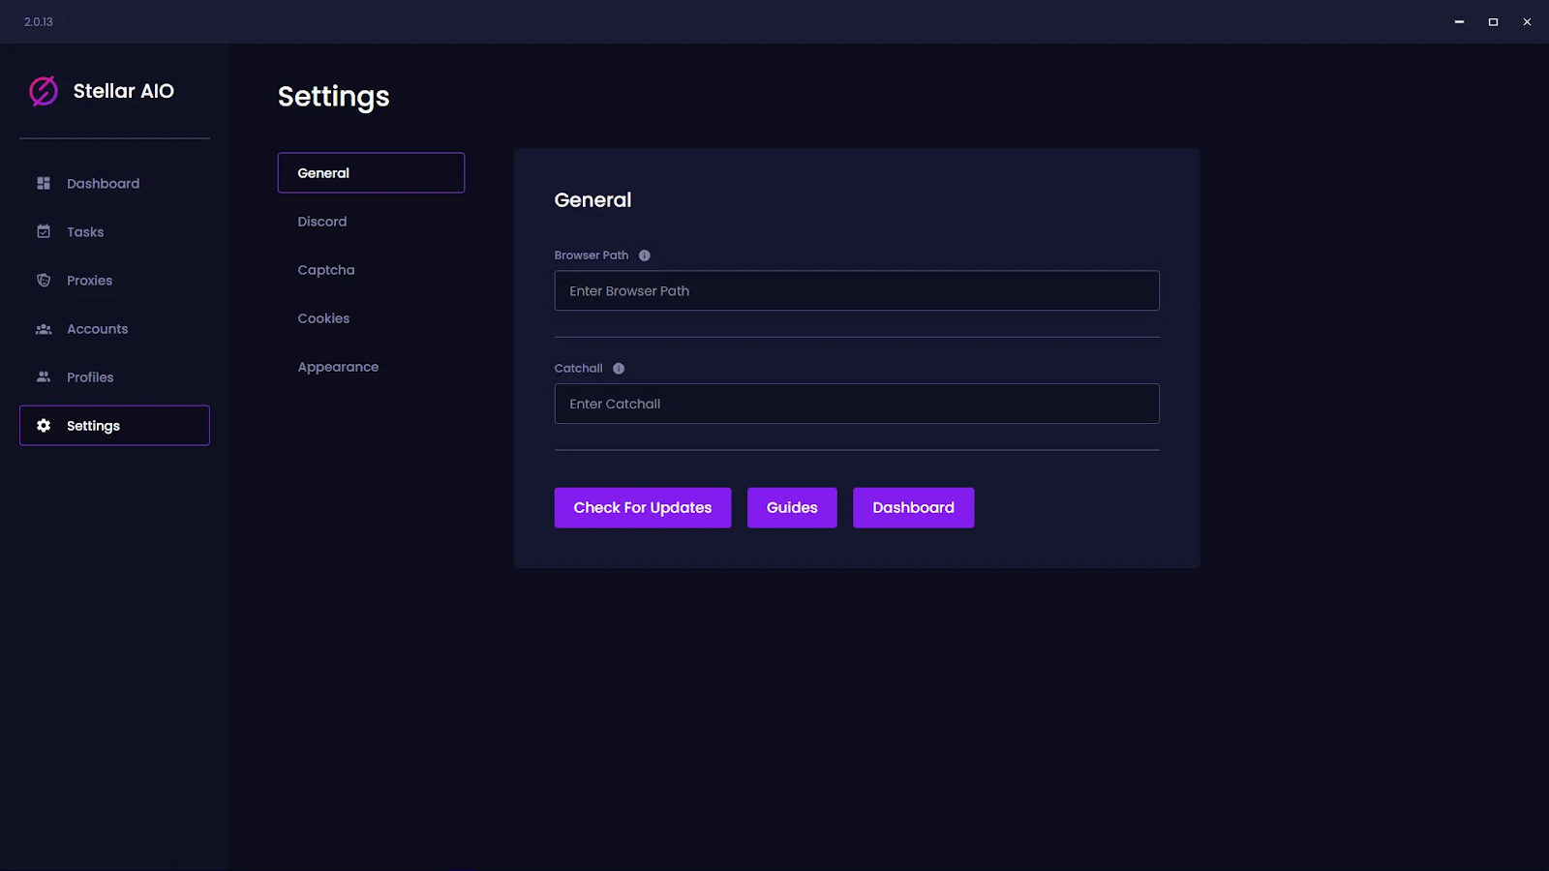Open Tasks using the calendar icon
1549x871 pixels.
coord(43,231)
